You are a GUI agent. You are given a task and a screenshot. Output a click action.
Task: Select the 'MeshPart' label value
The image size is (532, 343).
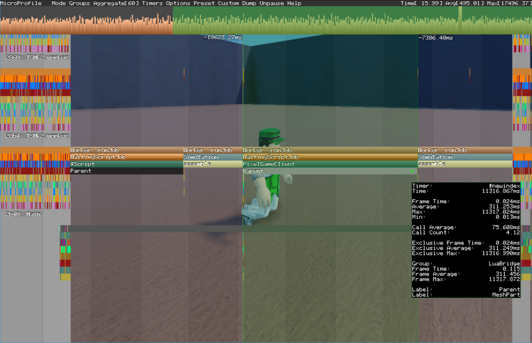coord(506,295)
